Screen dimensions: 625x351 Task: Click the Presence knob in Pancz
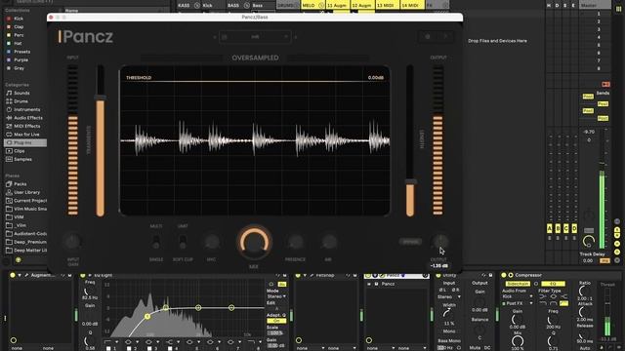[295, 242]
